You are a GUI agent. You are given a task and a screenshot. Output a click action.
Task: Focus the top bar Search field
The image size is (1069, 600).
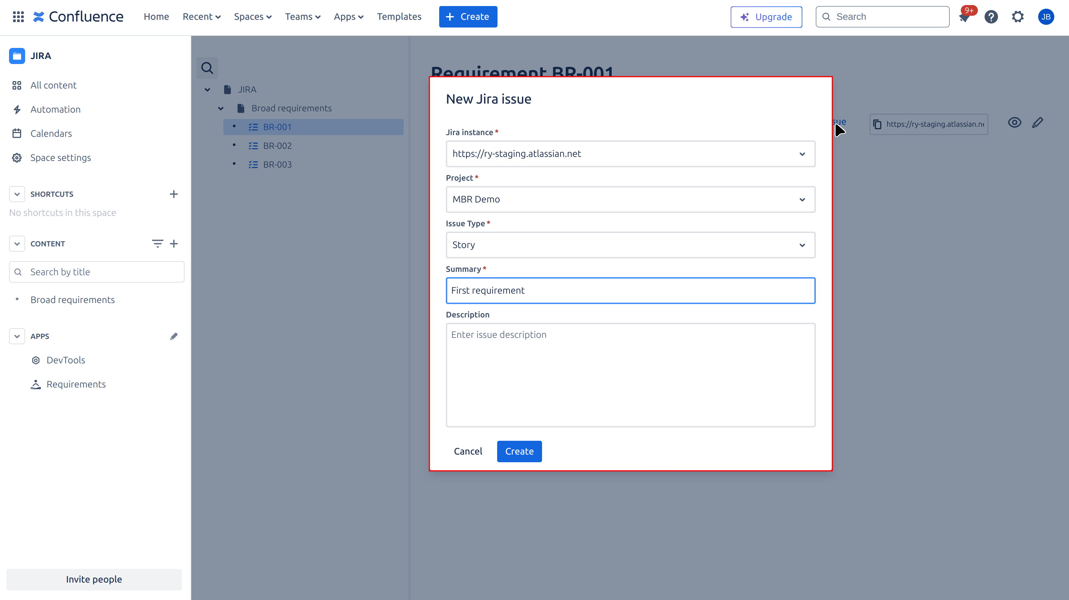(882, 17)
